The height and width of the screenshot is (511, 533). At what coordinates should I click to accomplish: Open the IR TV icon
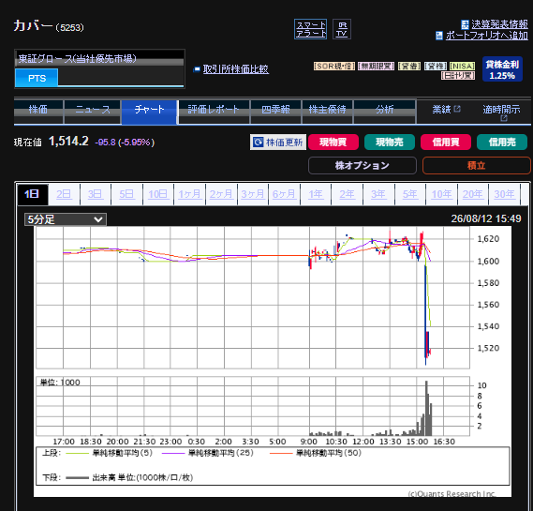point(342,29)
